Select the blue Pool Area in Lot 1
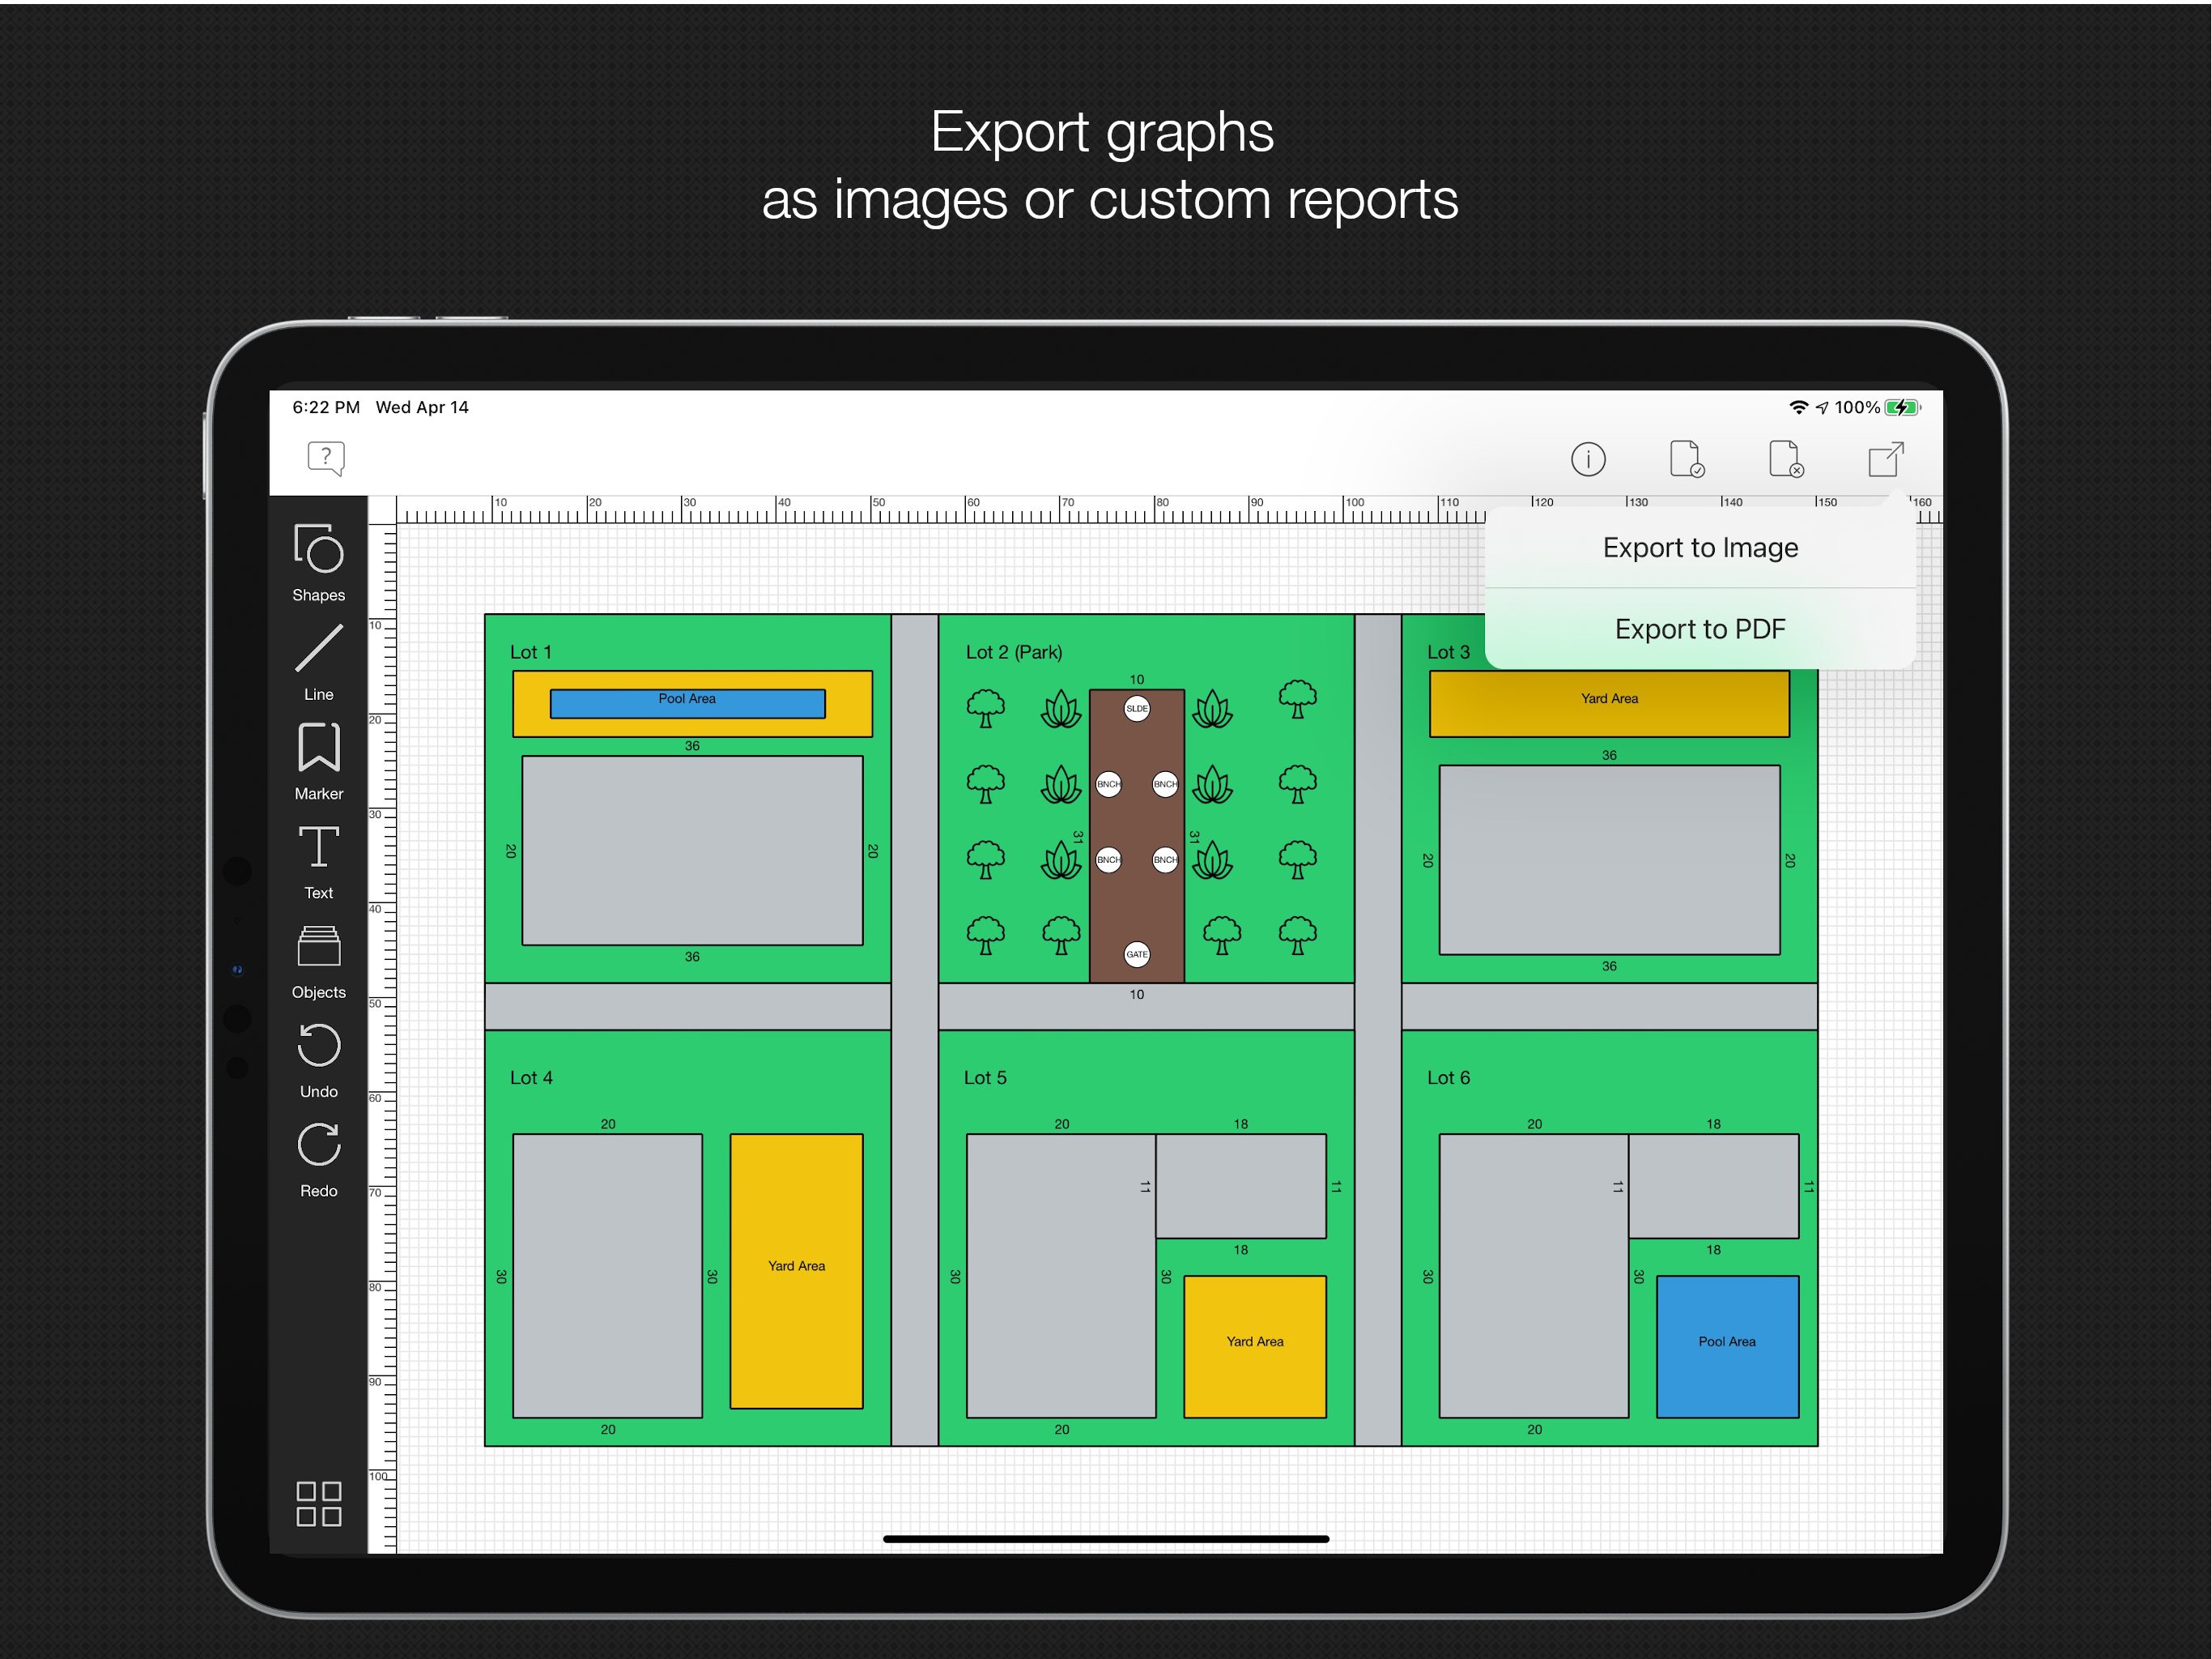 [687, 703]
